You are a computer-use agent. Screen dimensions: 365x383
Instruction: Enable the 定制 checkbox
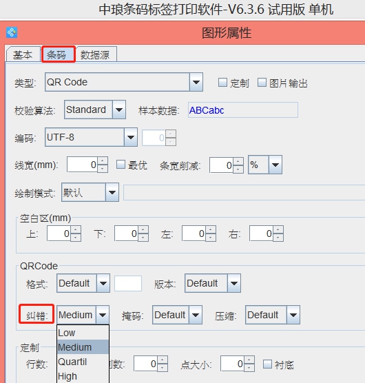(x=222, y=83)
